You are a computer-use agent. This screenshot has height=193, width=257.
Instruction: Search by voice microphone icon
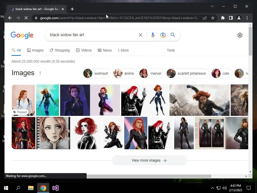(x=153, y=35)
